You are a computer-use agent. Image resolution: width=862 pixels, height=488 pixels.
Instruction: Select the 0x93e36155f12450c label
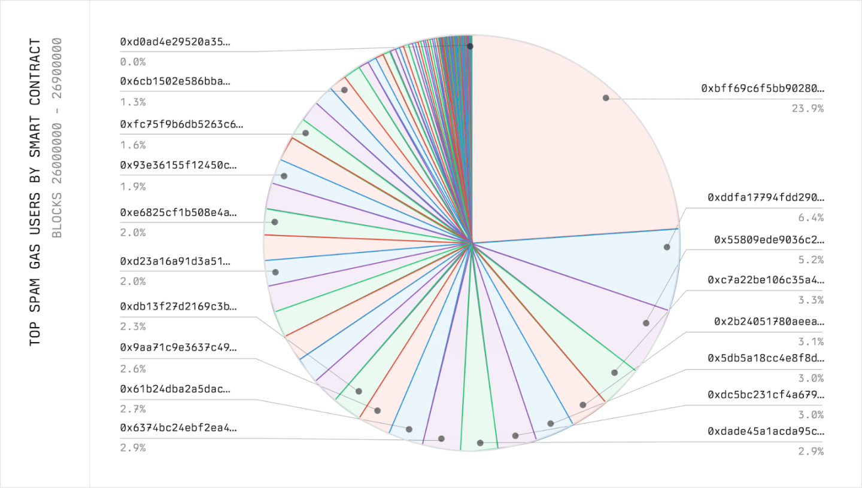click(178, 165)
